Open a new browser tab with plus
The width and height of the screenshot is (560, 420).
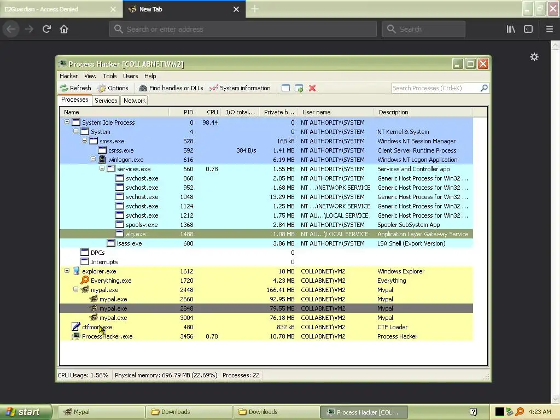coord(255,9)
